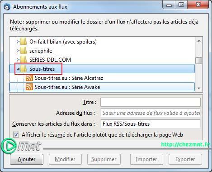The height and width of the screenshot is (172, 212).
Task: Collapse the Sous-titres folder
Action: [18, 69]
